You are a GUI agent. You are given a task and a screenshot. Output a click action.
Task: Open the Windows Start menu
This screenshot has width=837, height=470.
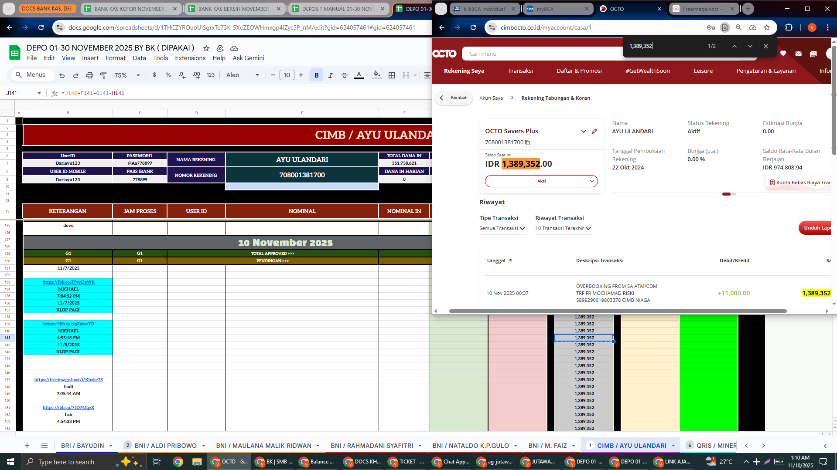10,461
